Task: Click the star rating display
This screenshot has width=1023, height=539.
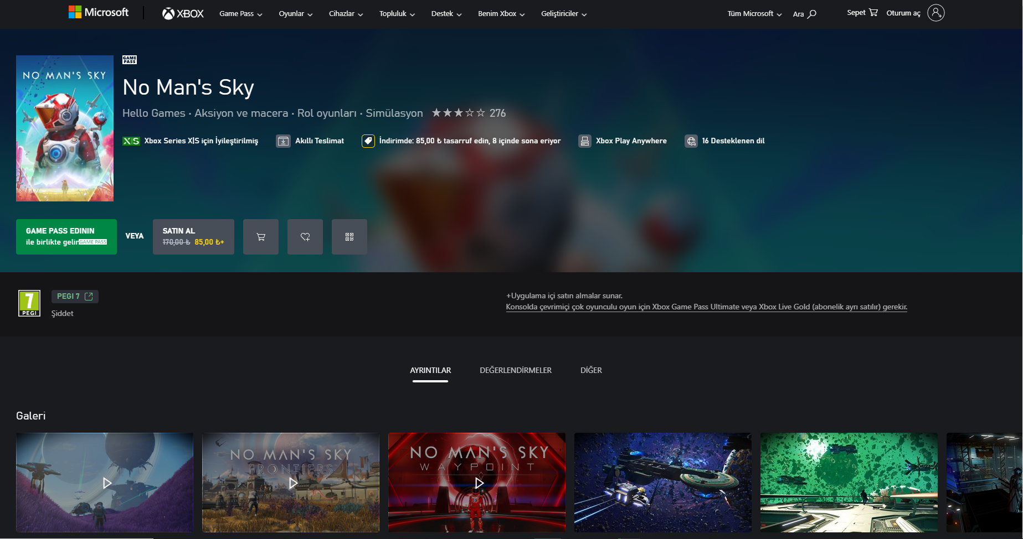Action: pos(459,113)
